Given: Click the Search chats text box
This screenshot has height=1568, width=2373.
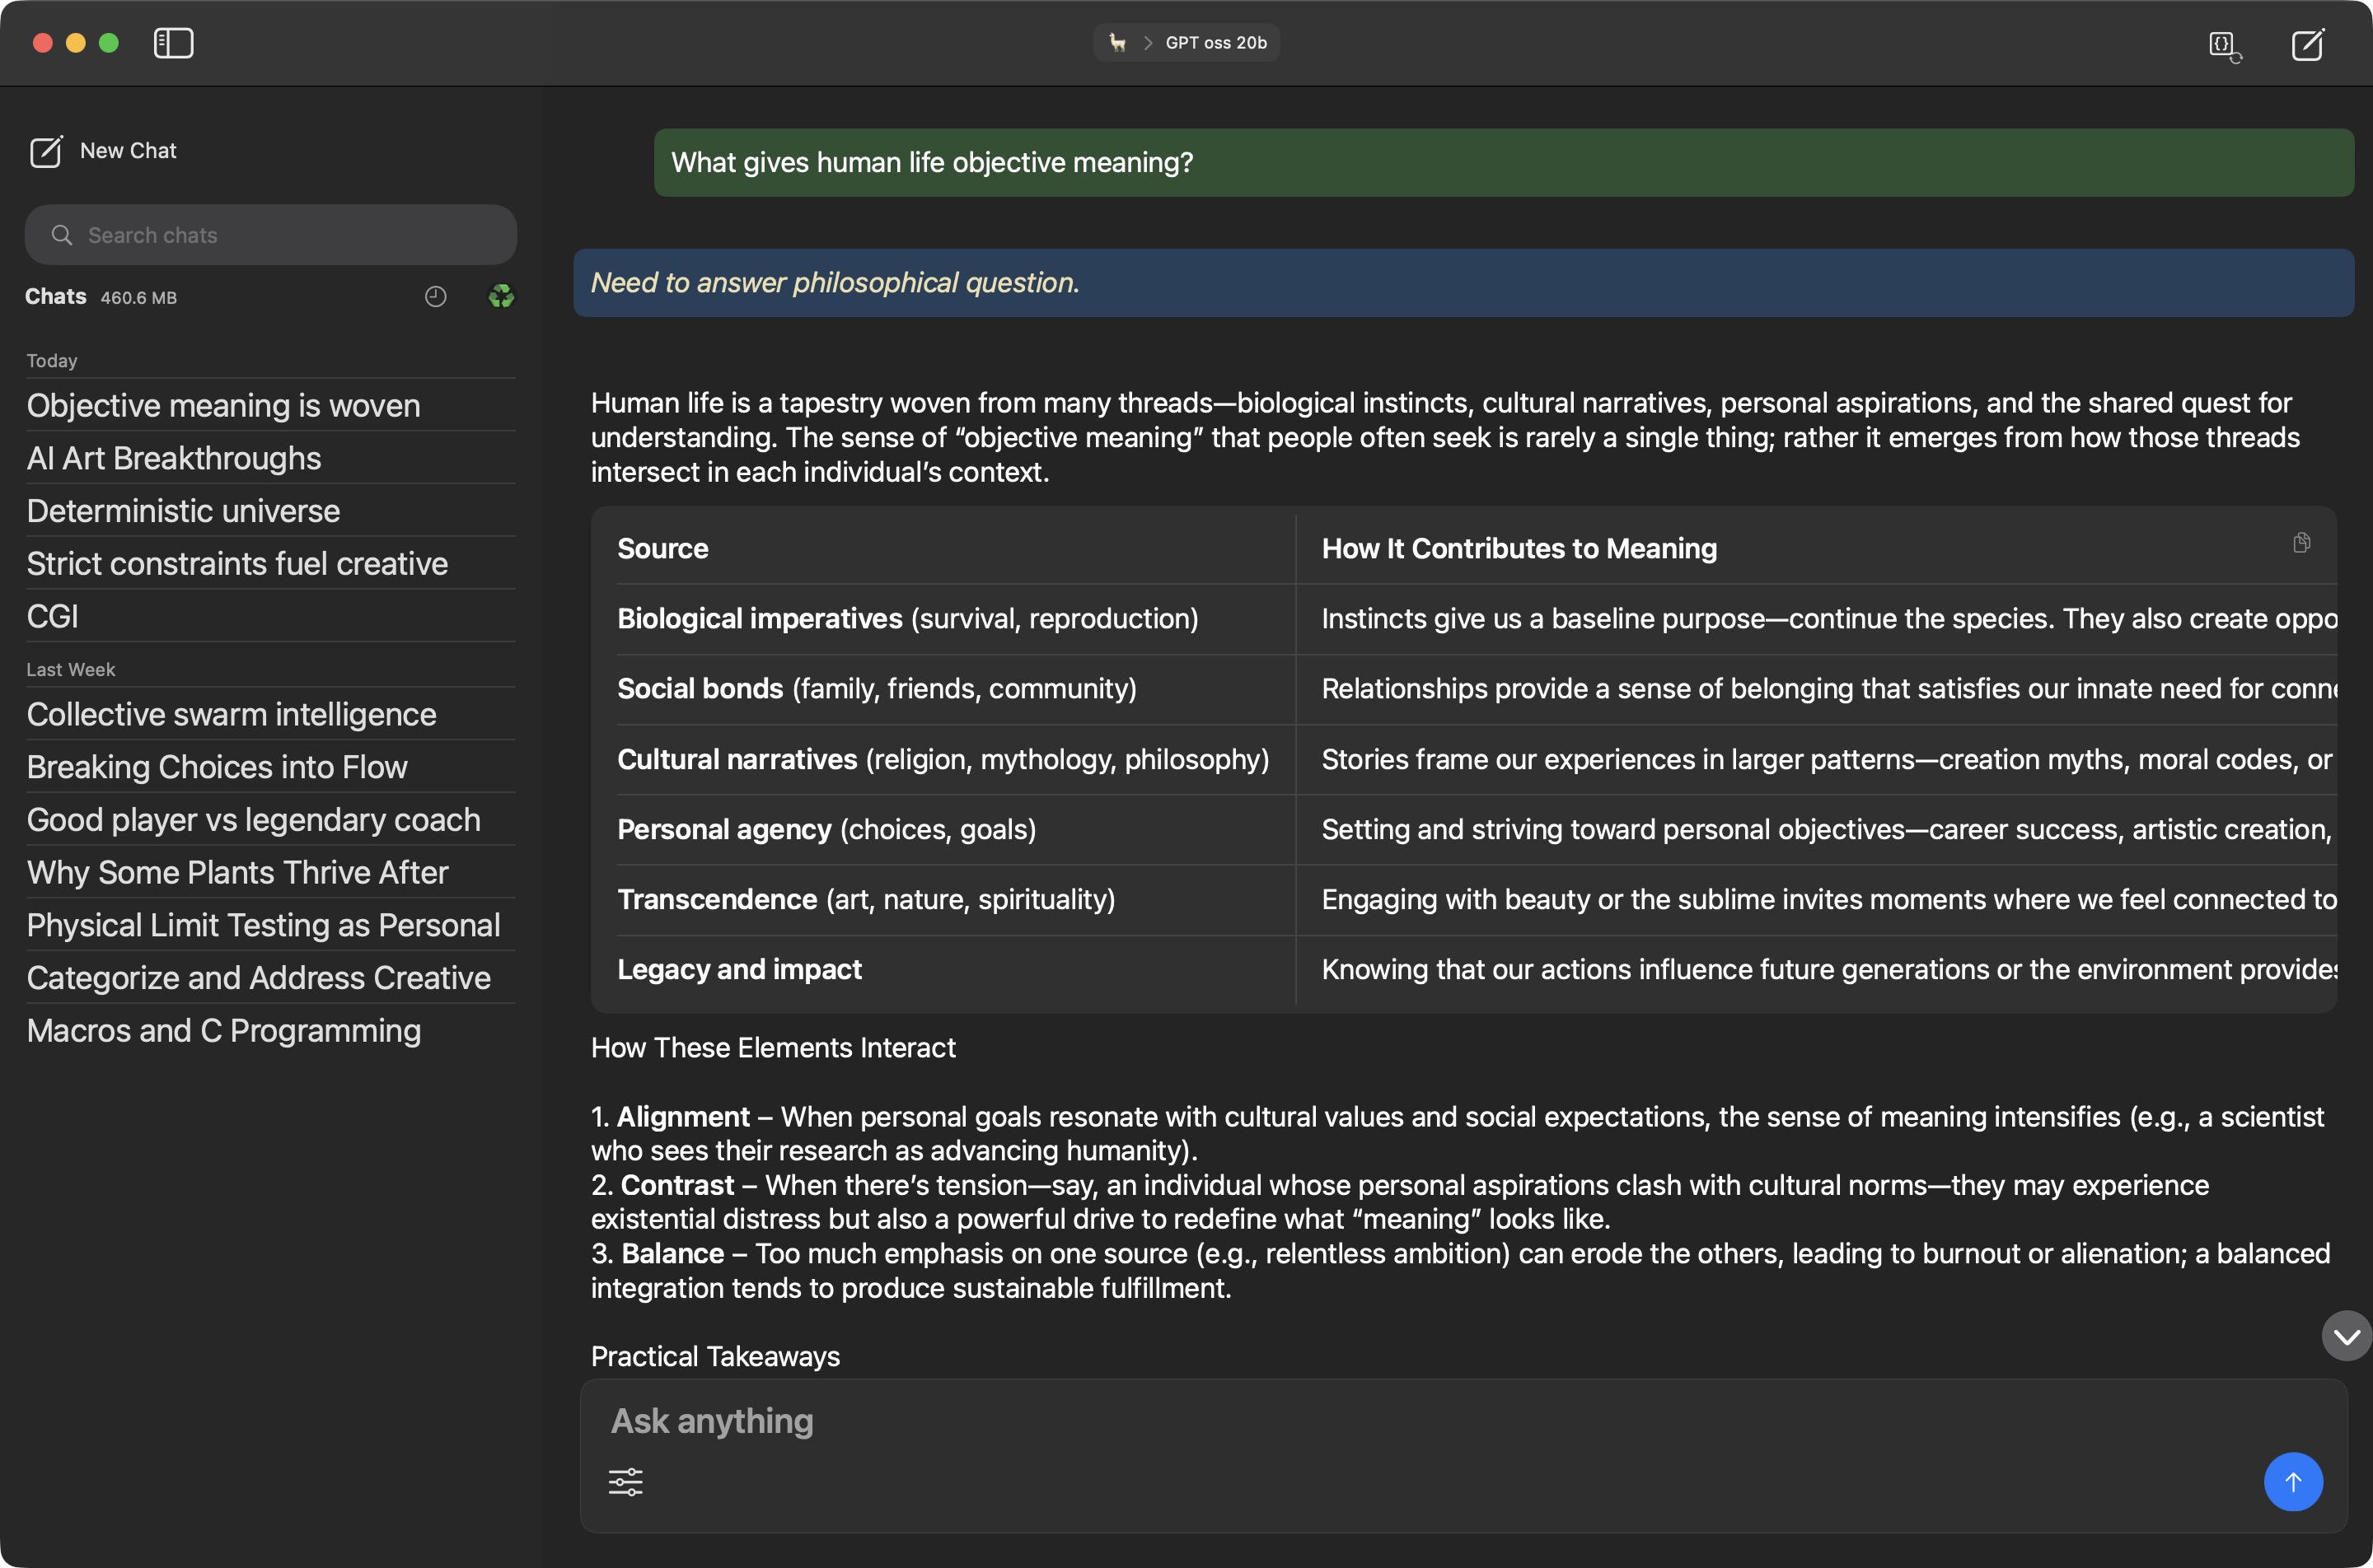Looking at the screenshot, I should [270, 234].
